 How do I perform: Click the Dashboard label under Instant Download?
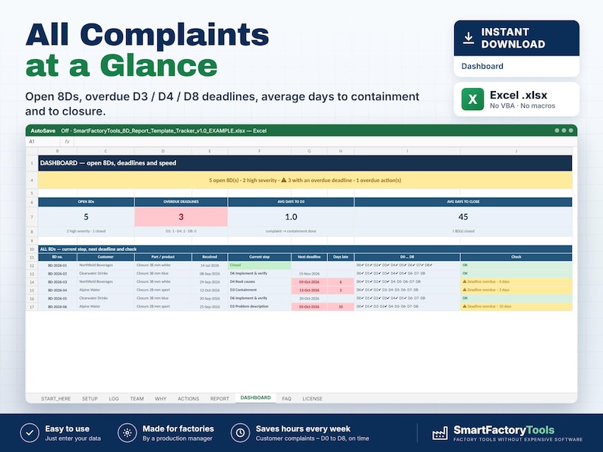click(482, 66)
